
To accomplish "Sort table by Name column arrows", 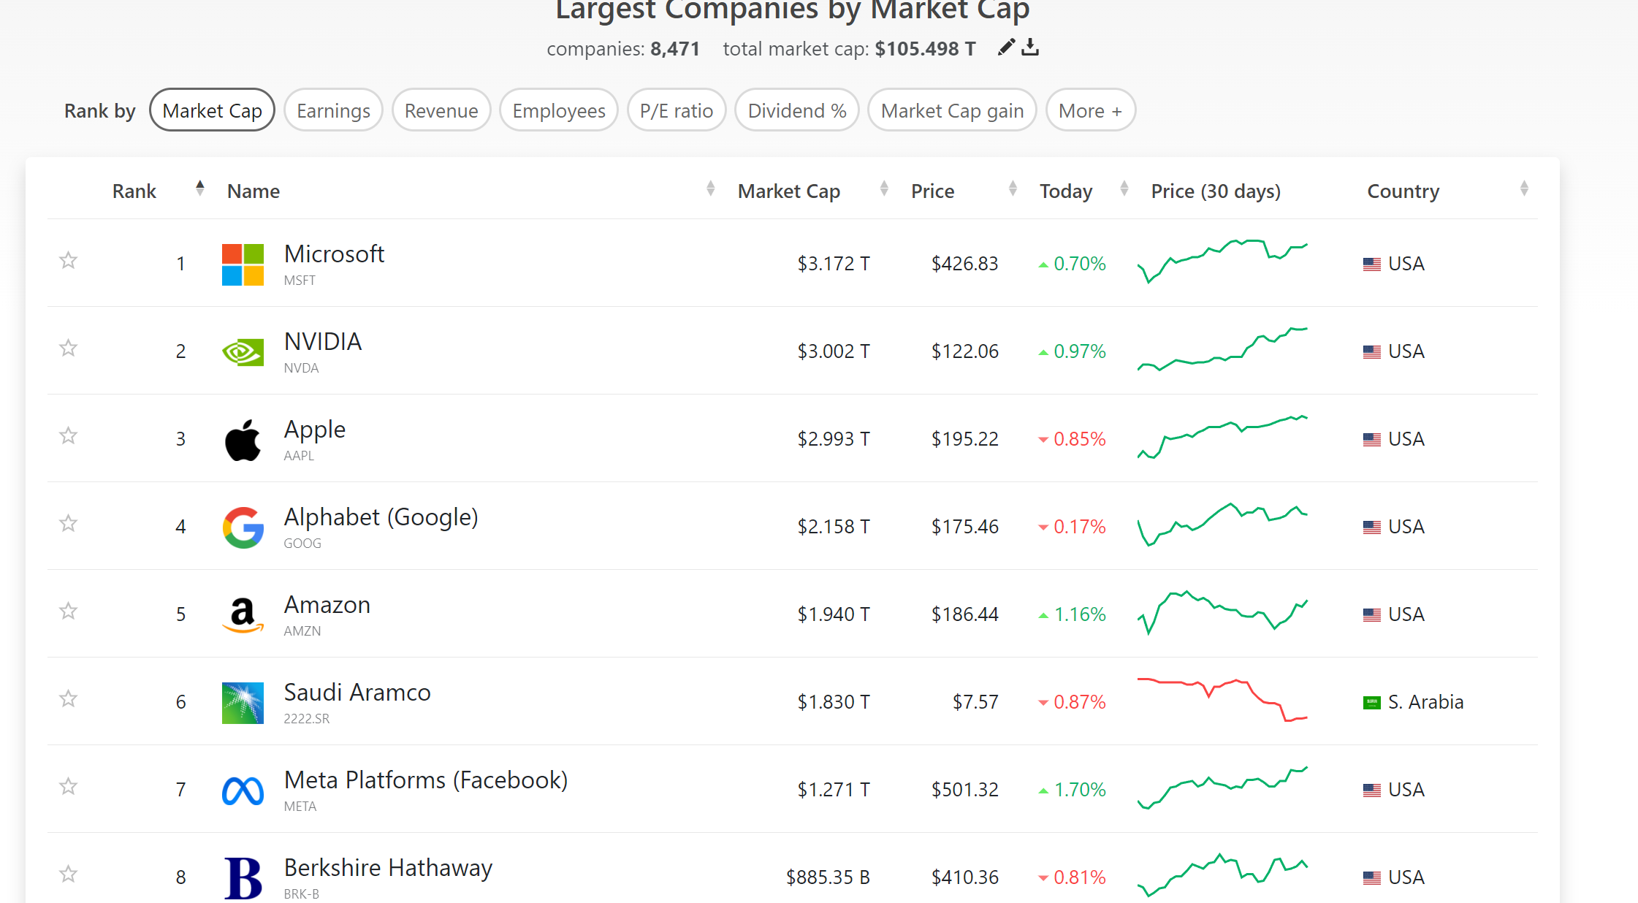I will pos(710,188).
